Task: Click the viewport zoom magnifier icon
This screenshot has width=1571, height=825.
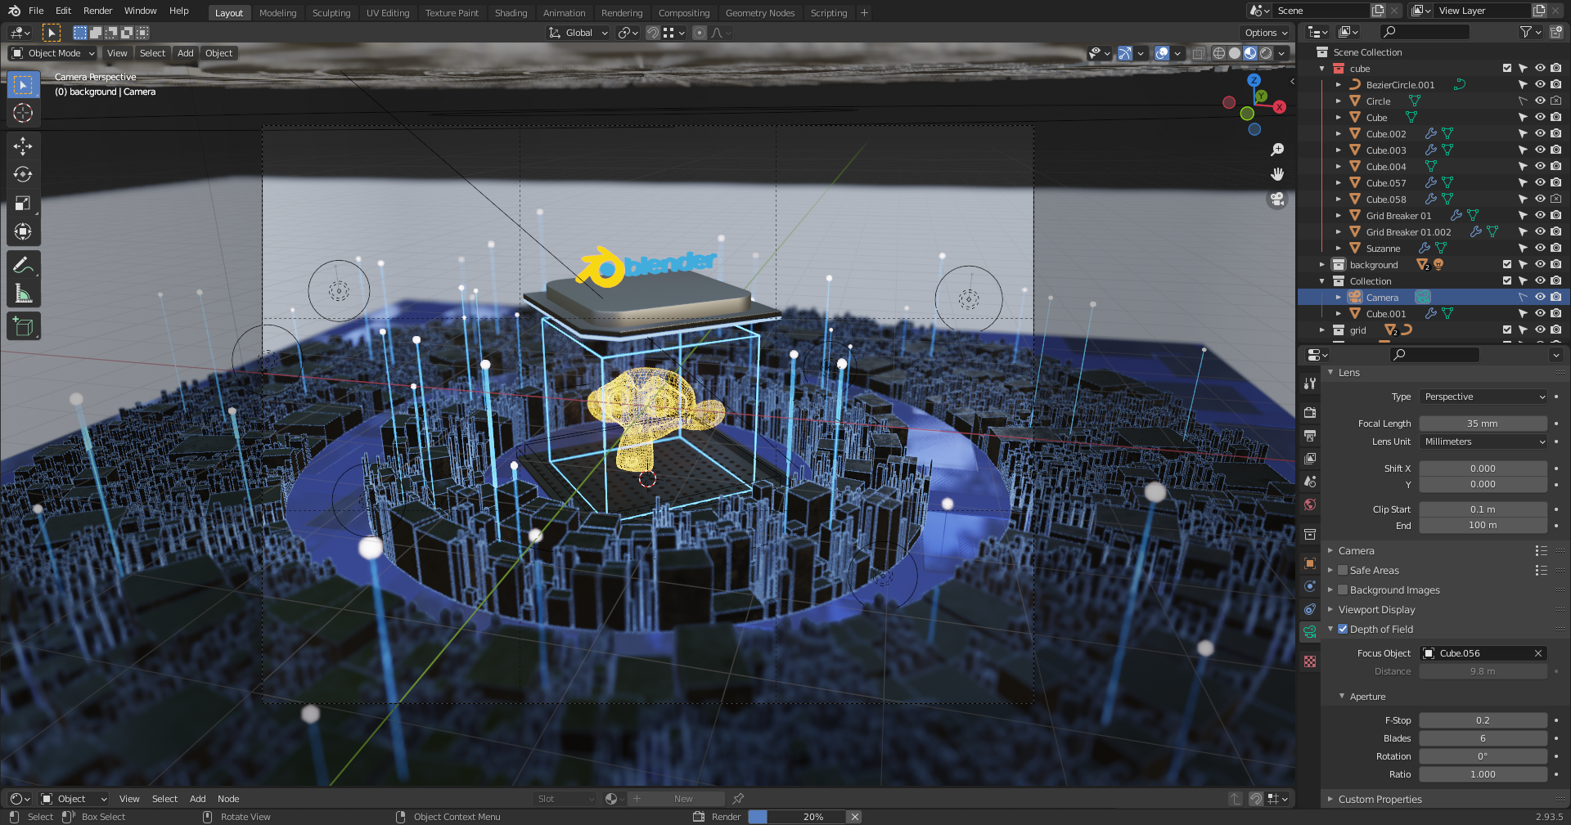Action: coord(1277,150)
